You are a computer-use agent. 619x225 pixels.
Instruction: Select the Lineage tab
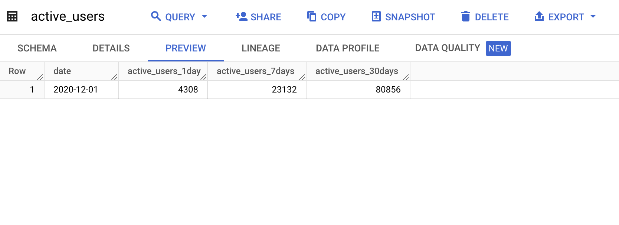(261, 48)
